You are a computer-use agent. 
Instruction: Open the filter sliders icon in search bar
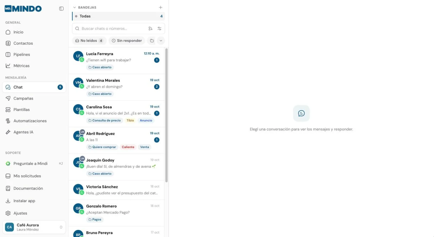pyautogui.click(x=159, y=29)
